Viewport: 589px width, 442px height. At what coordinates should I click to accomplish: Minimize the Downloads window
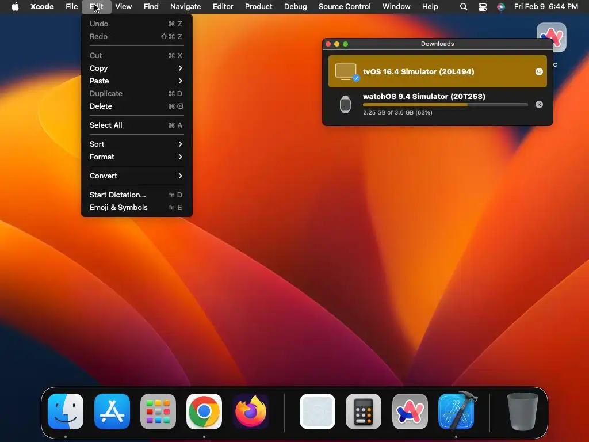(336, 44)
